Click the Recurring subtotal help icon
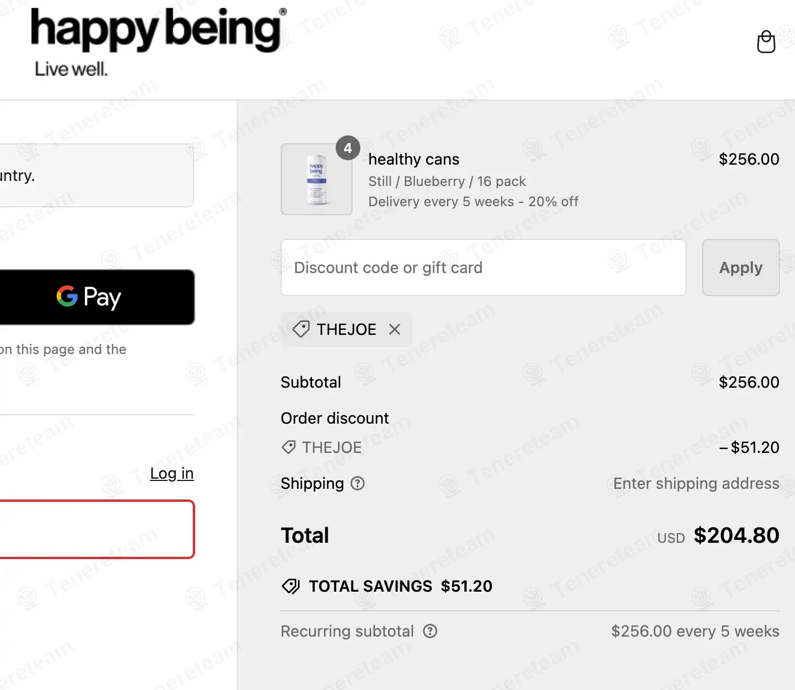Image resolution: width=795 pixels, height=690 pixels. coord(430,631)
